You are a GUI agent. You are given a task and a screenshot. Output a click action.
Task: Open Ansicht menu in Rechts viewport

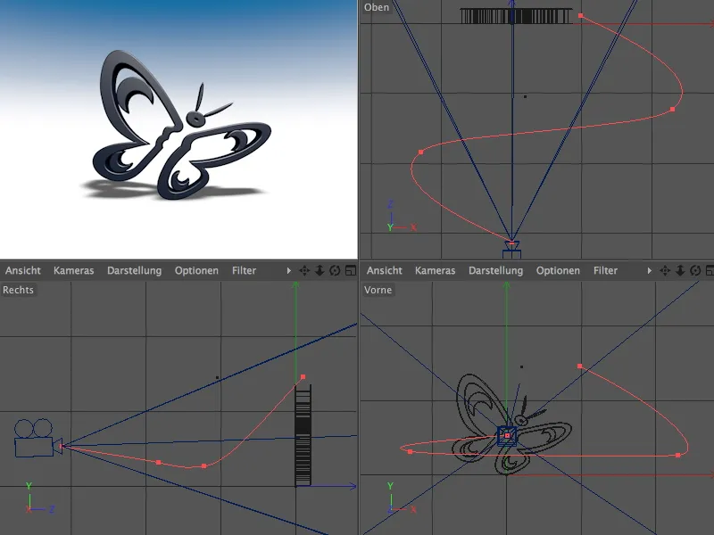tap(23, 271)
